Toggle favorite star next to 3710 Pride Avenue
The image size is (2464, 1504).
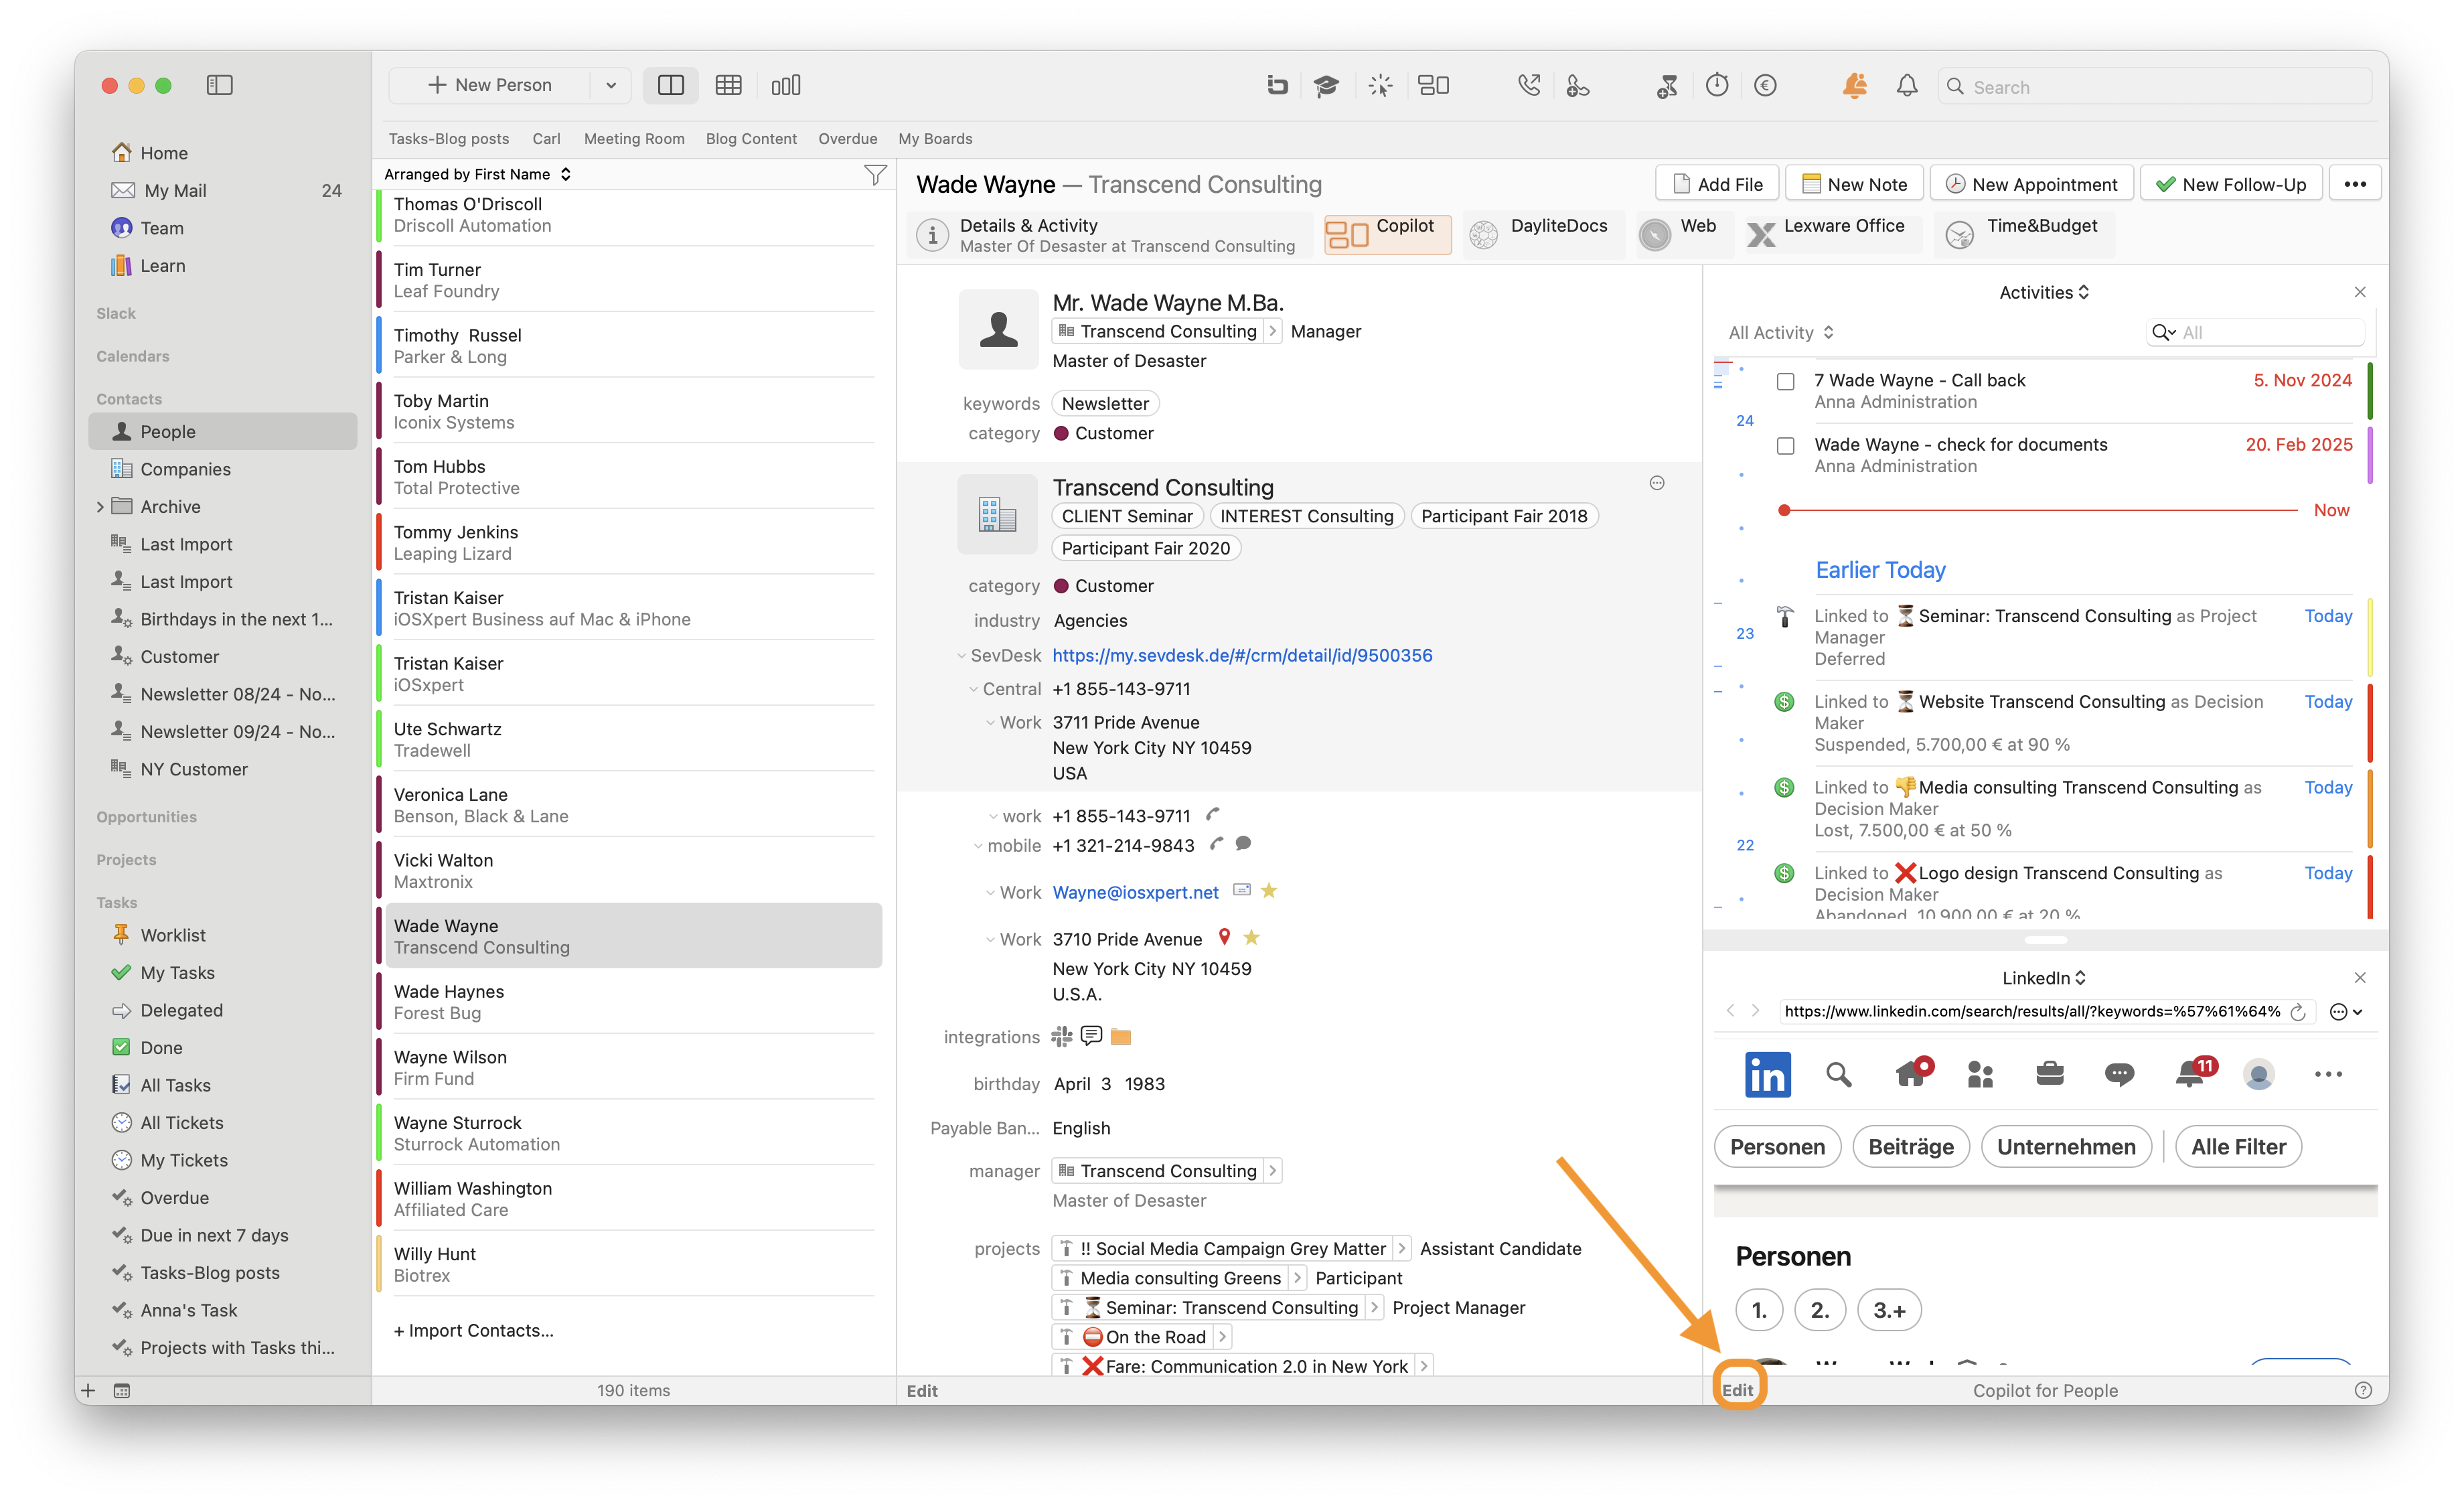[1251, 937]
